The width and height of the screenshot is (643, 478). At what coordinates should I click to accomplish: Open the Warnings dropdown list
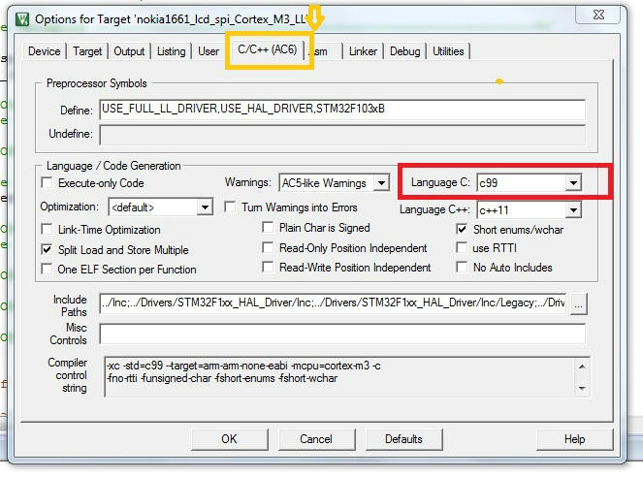tap(381, 183)
